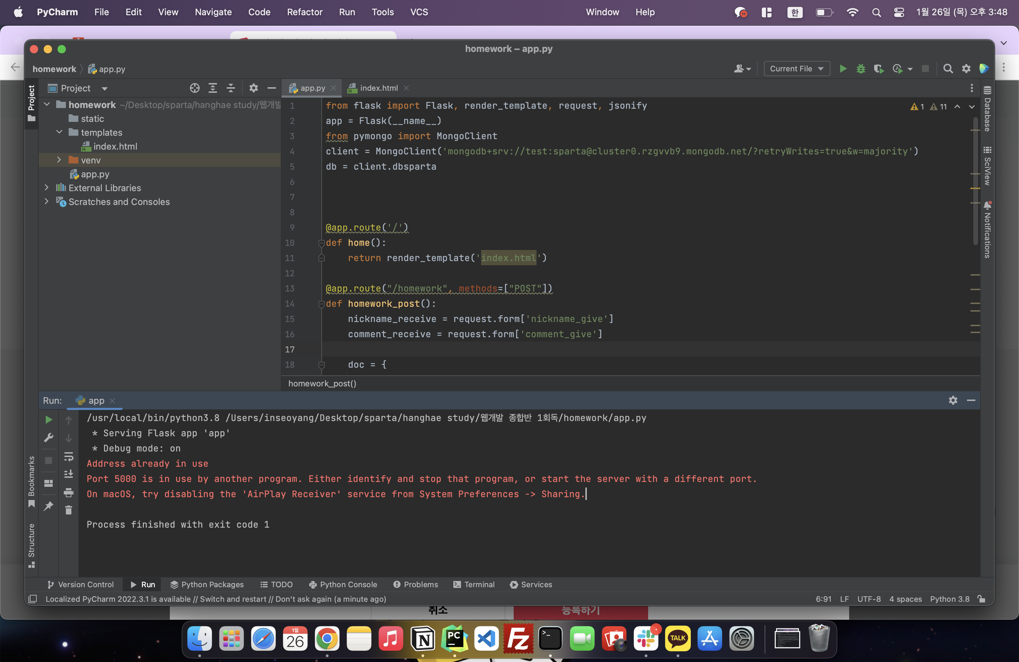Click Python 3.8 interpreter in status bar
Viewport: 1019px width, 662px height.
pos(949,599)
